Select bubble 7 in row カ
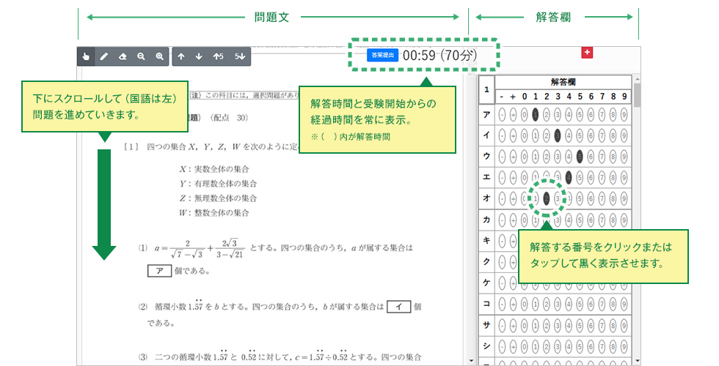Image resolution: width=719 pixels, height=366 pixels. pyautogui.click(x=602, y=220)
